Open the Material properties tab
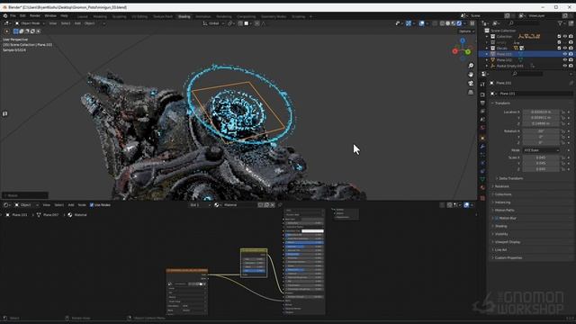 click(x=482, y=188)
